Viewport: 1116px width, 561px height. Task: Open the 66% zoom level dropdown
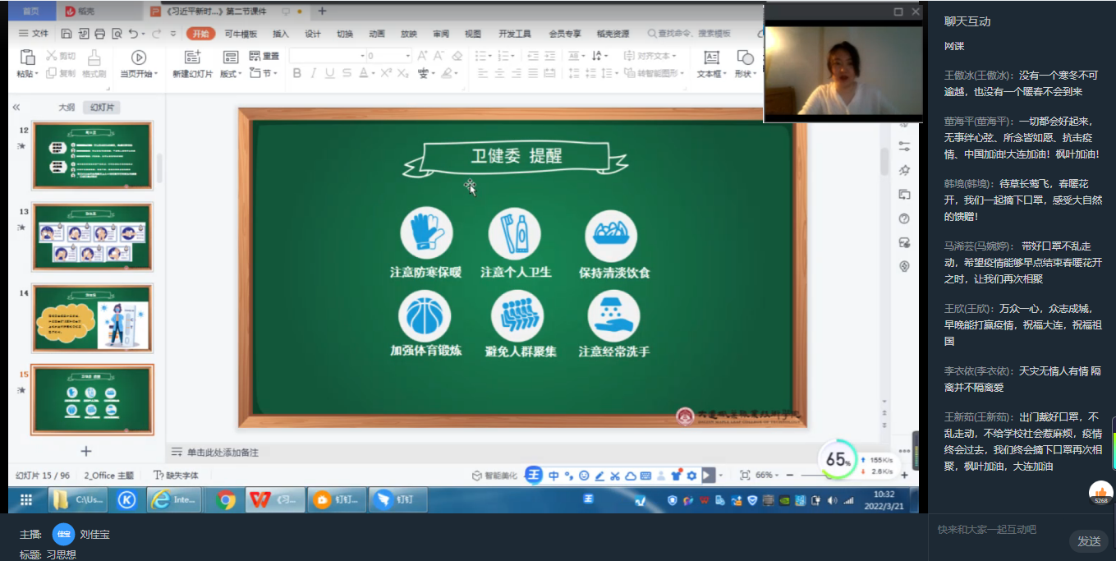[x=768, y=475]
